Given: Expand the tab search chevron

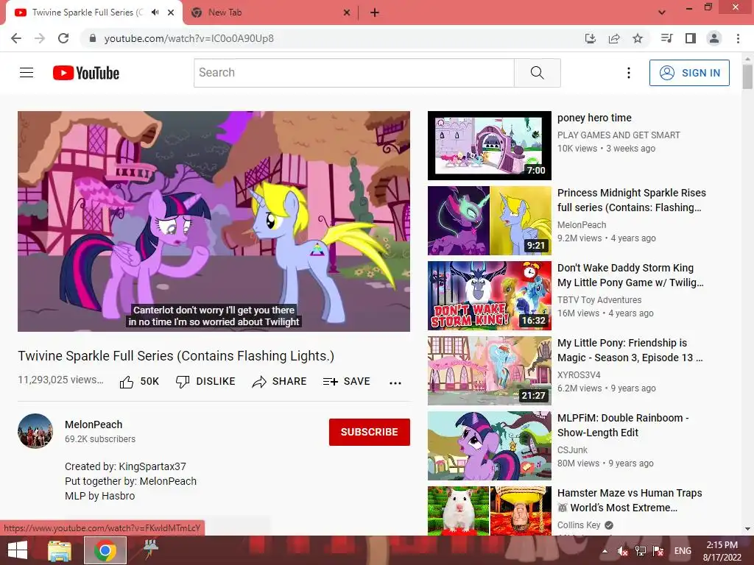Looking at the screenshot, I should click(x=662, y=13).
